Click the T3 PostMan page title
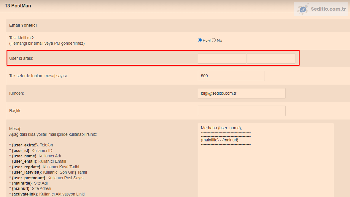The width and height of the screenshot is (350, 197). point(18,6)
